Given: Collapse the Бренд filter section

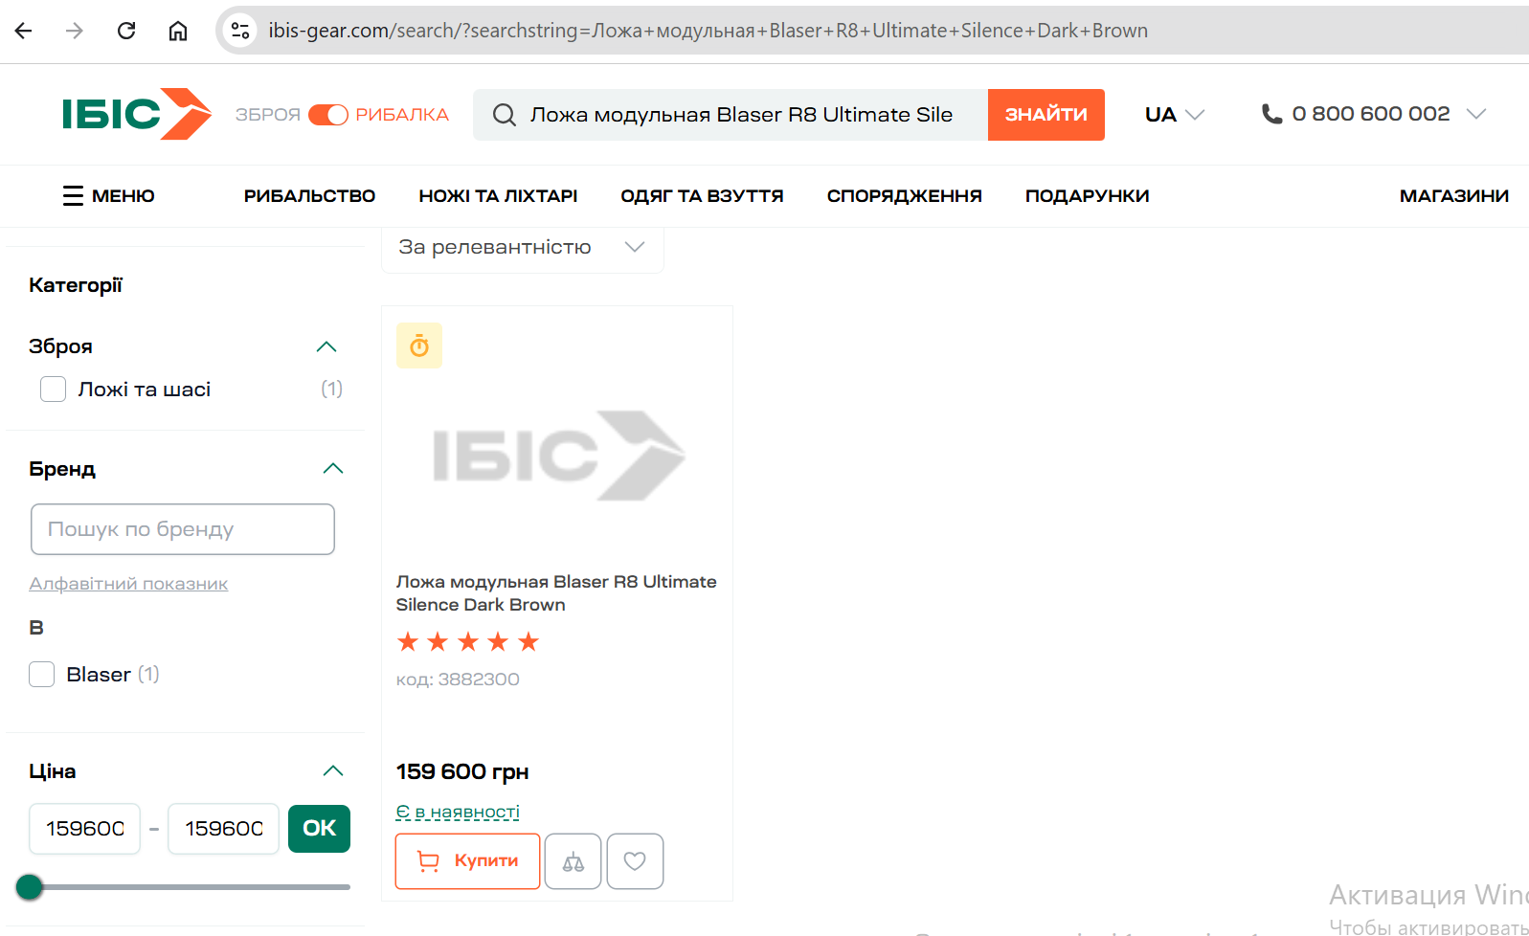Looking at the screenshot, I should pyautogui.click(x=332, y=468).
